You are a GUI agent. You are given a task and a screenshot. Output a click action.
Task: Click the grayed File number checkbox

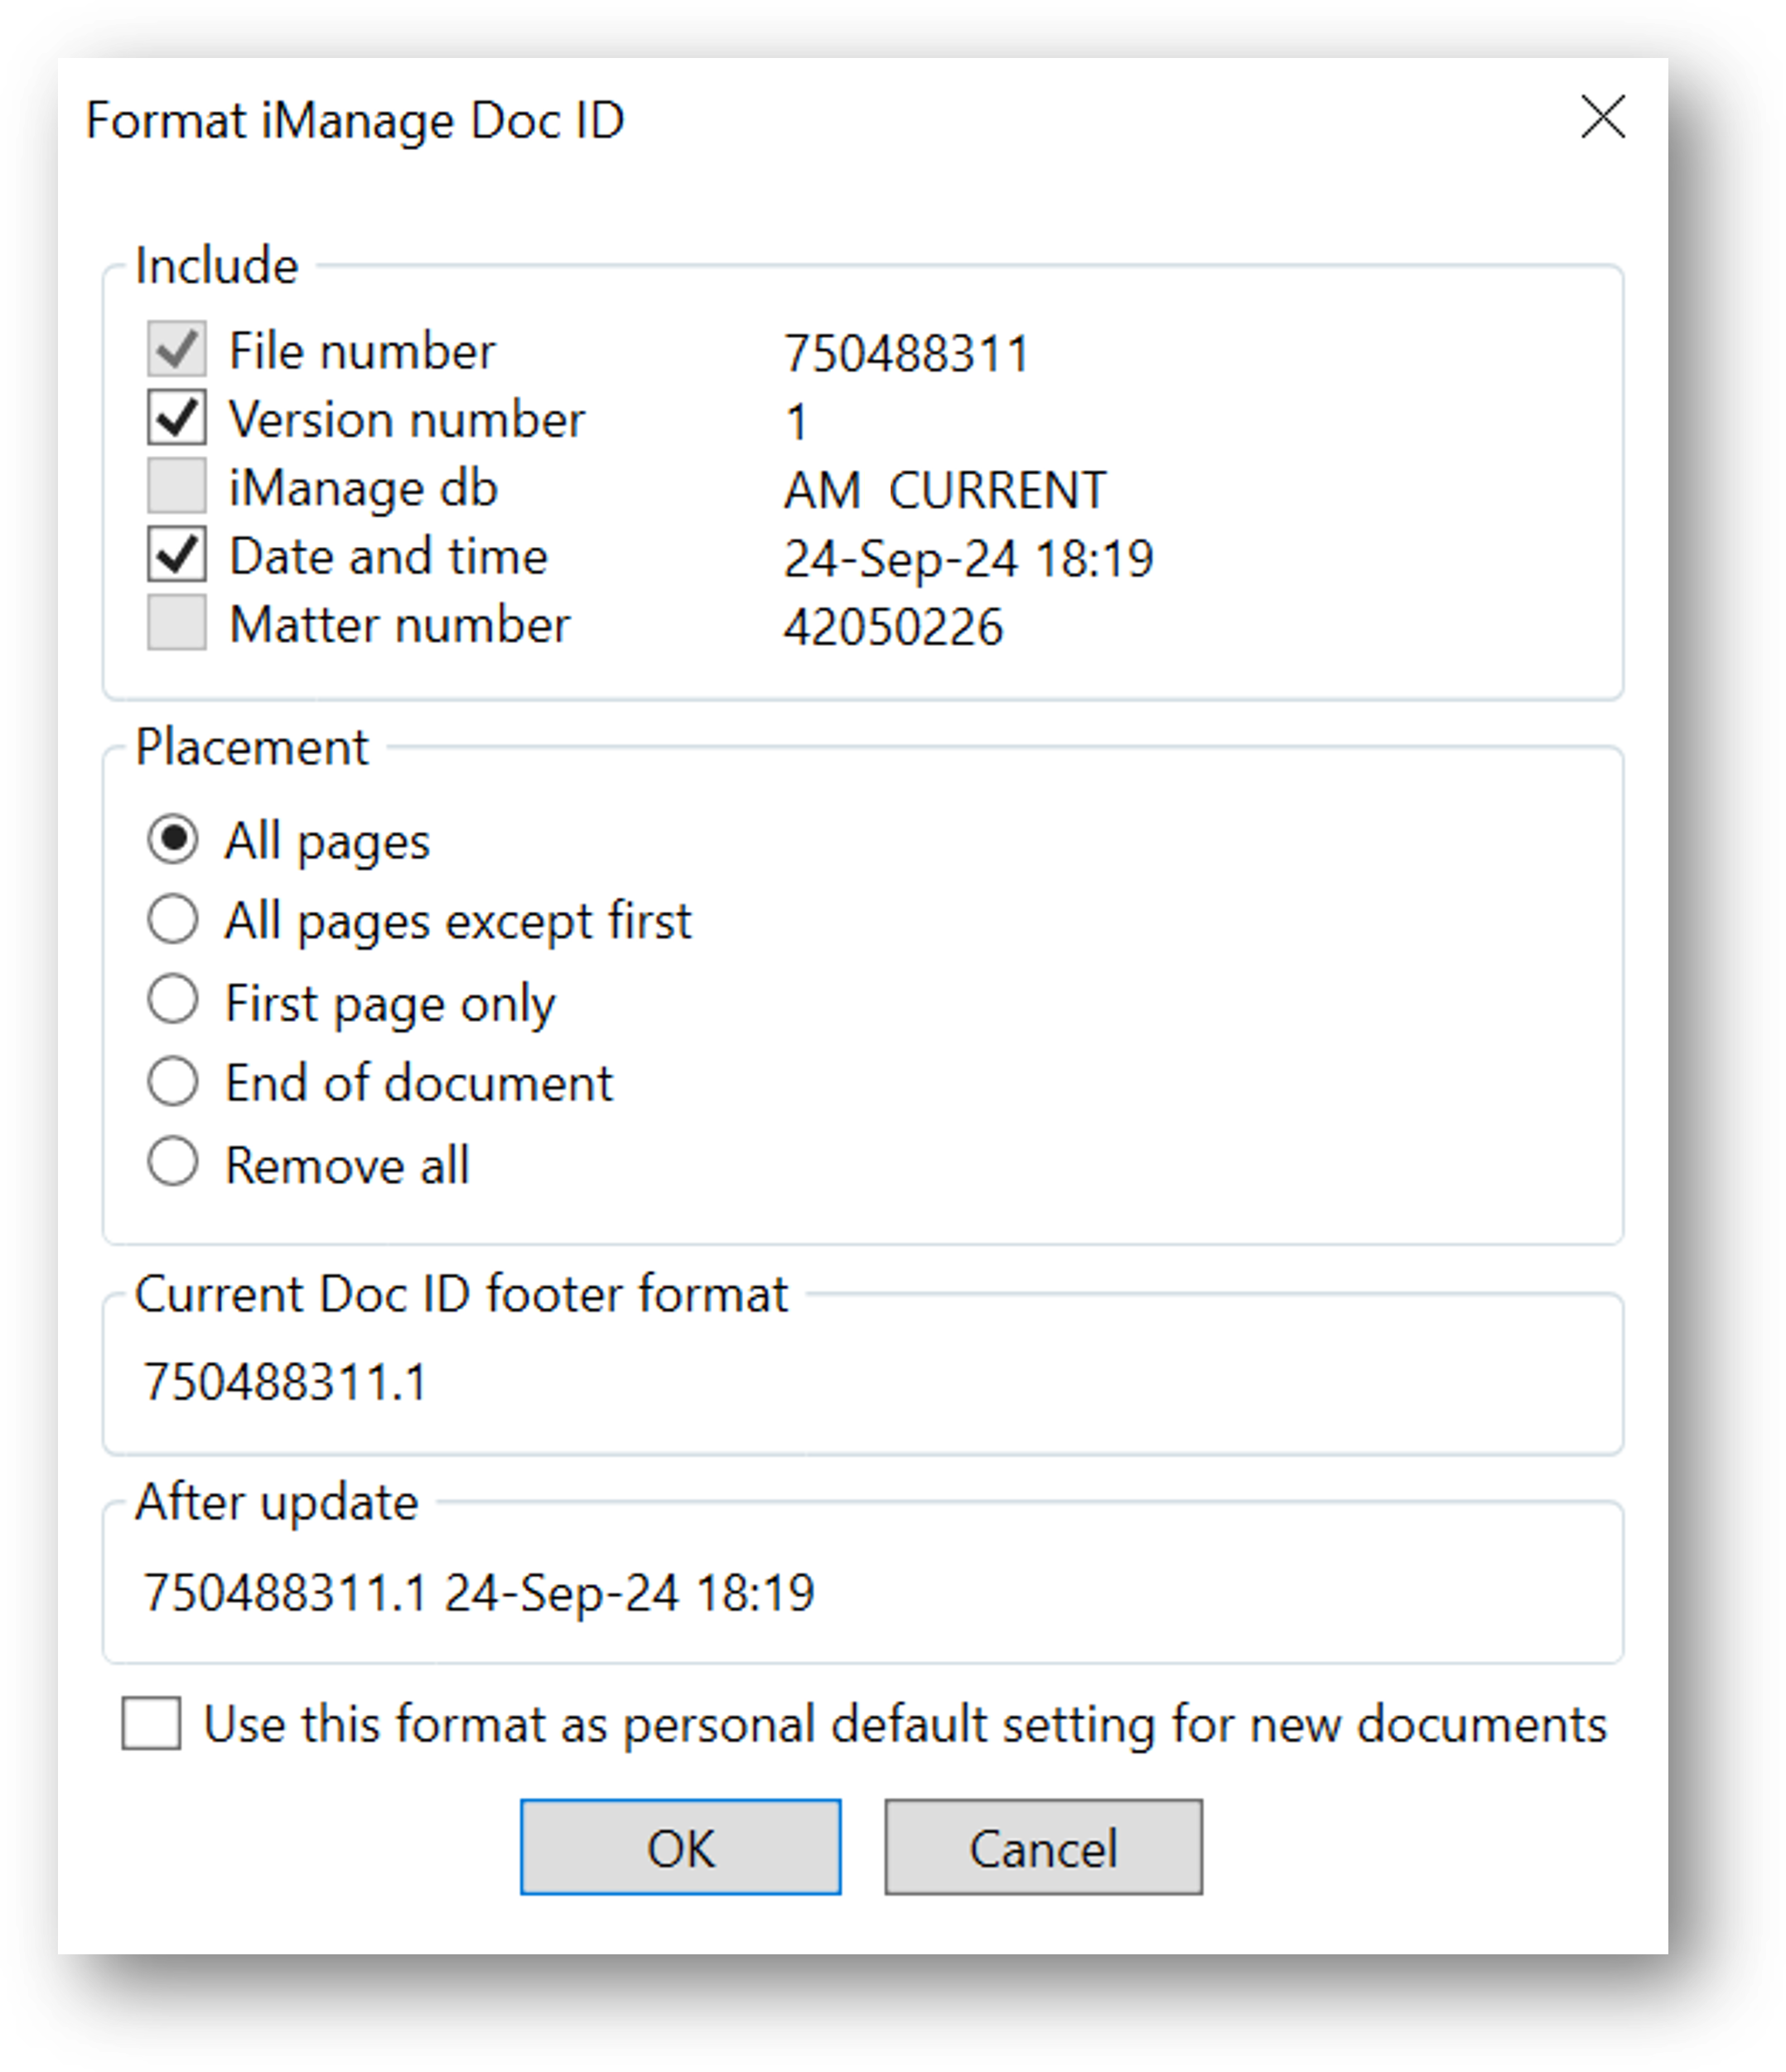(x=177, y=350)
